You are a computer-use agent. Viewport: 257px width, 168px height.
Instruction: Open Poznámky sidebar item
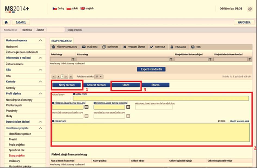pos(12,111)
